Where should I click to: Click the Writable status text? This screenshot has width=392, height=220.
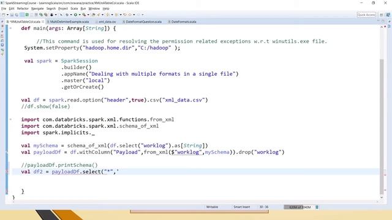tap(212, 207)
